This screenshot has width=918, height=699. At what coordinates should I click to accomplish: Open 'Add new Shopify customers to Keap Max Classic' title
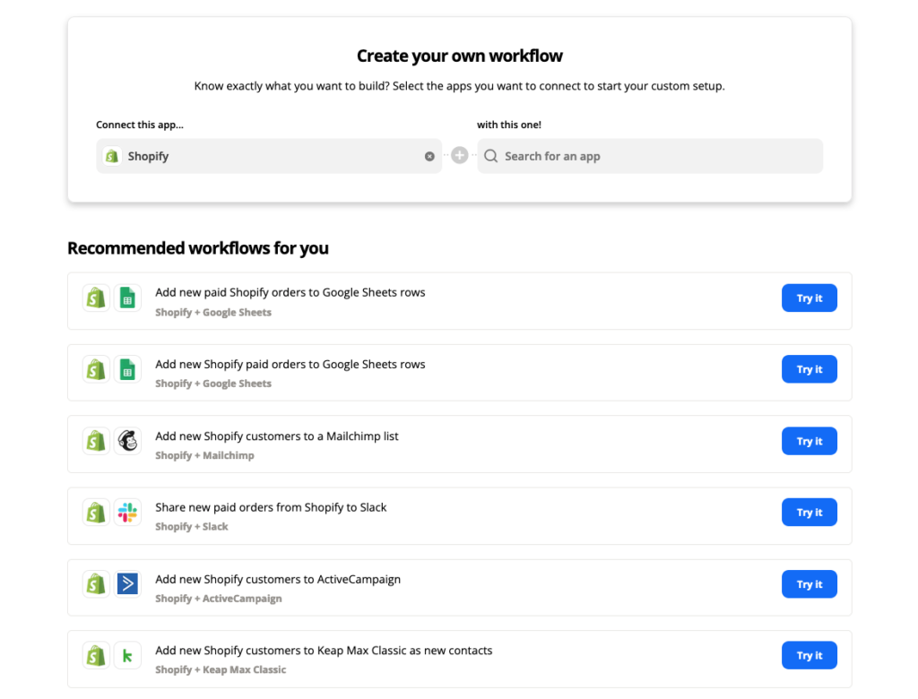point(324,651)
